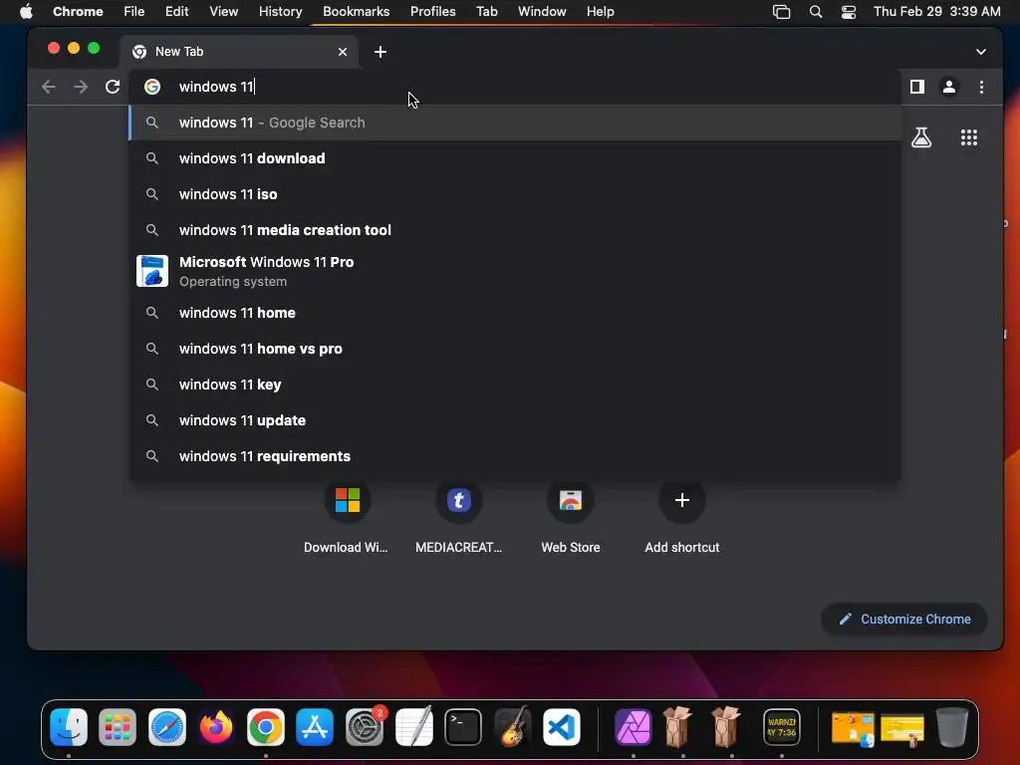Open the Google apps grid icon
The height and width of the screenshot is (765, 1020).
point(969,137)
